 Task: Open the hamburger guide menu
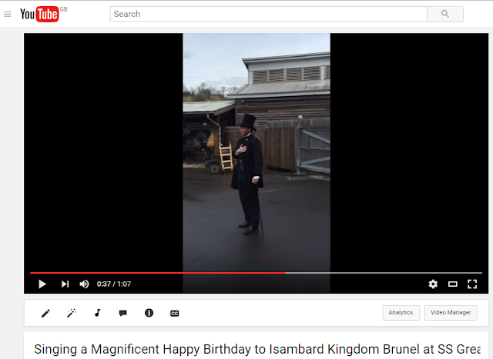point(8,14)
